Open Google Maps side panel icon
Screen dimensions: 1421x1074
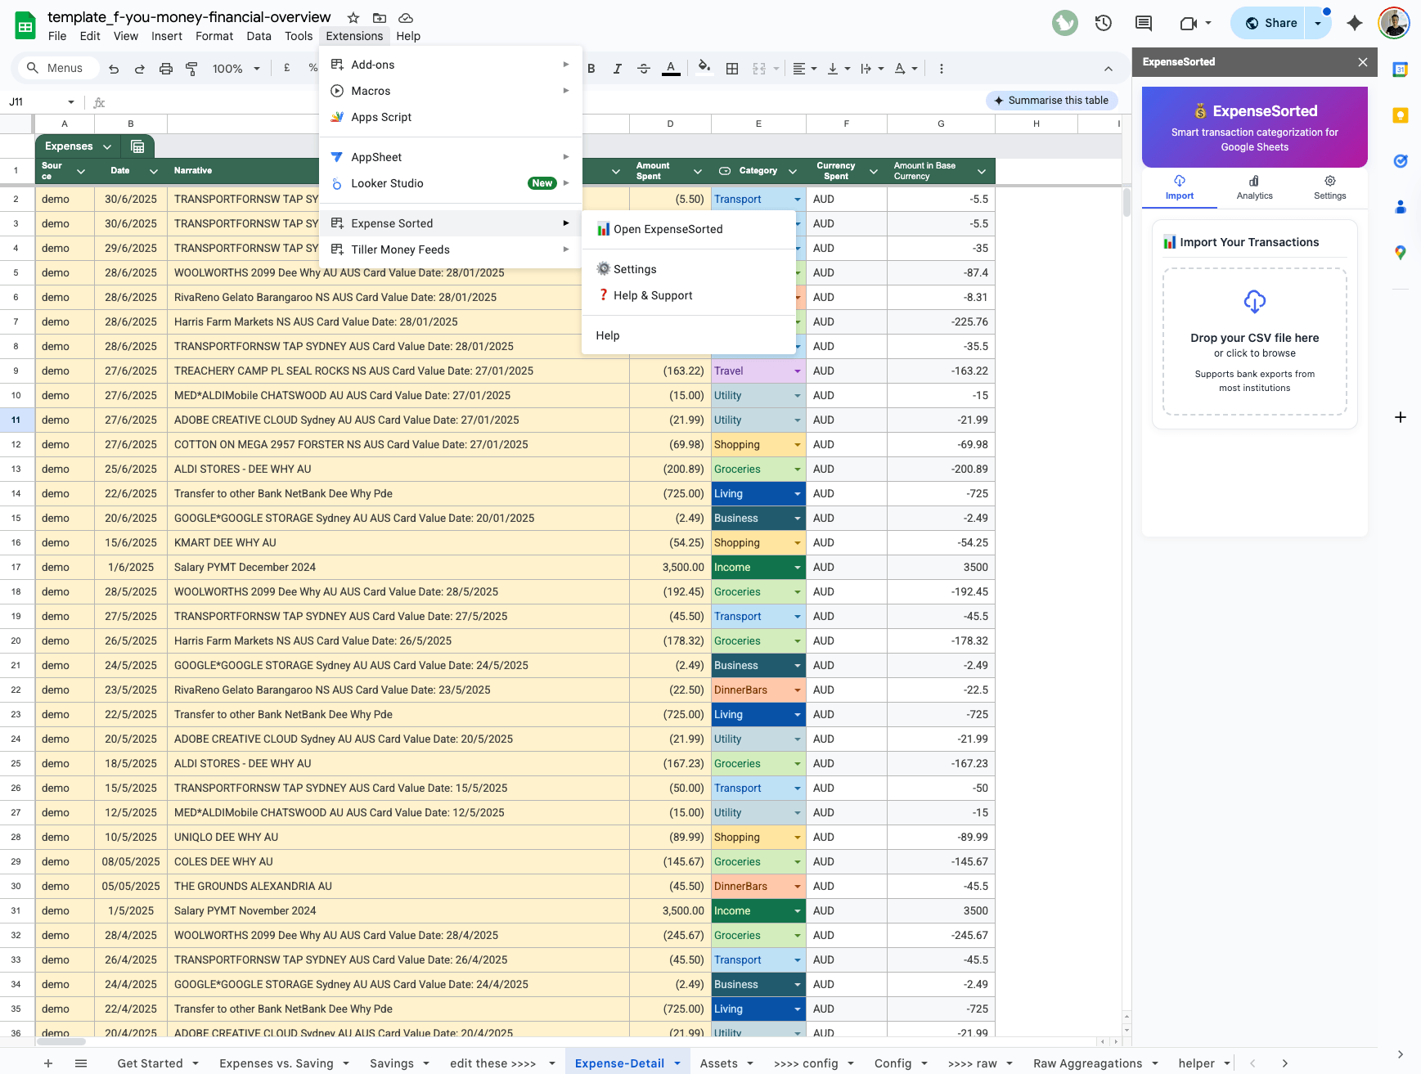[x=1400, y=253]
